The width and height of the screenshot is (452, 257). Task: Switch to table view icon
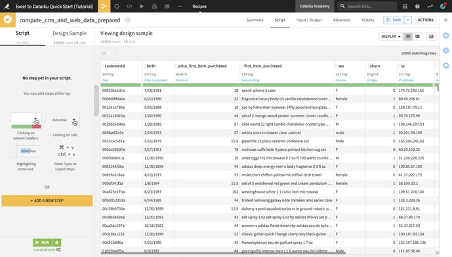(408, 36)
